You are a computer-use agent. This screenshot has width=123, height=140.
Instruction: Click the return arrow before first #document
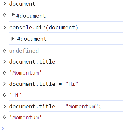pyautogui.click(x=4, y=15)
